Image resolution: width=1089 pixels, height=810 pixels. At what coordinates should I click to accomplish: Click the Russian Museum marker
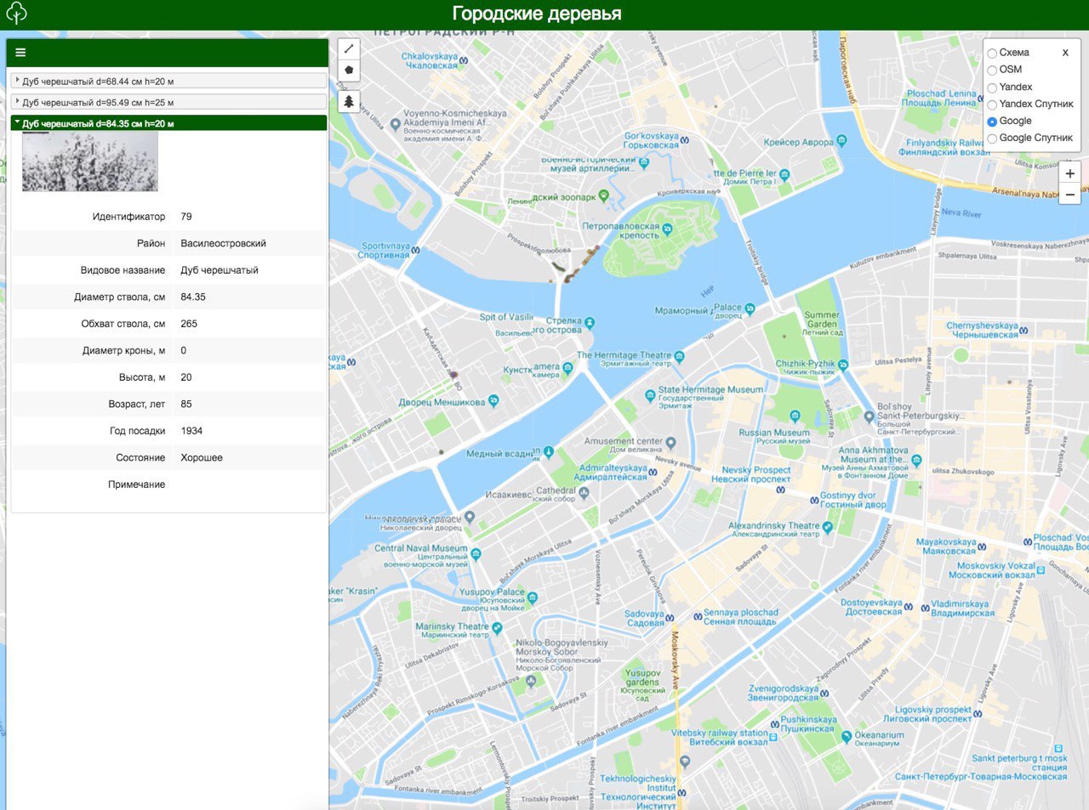[x=795, y=416]
